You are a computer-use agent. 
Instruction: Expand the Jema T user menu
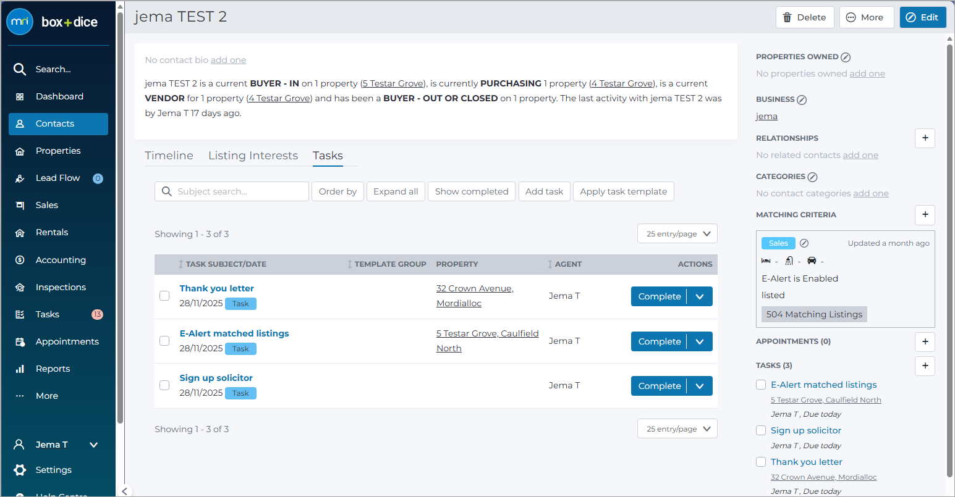tap(94, 445)
